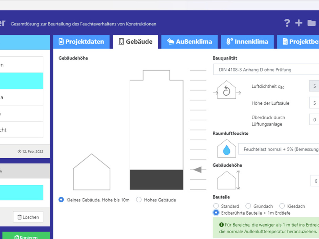The height and width of the screenshot is (239, 319).
Task: Open the Innenklima tab
Action: click(x=247, y=42)
